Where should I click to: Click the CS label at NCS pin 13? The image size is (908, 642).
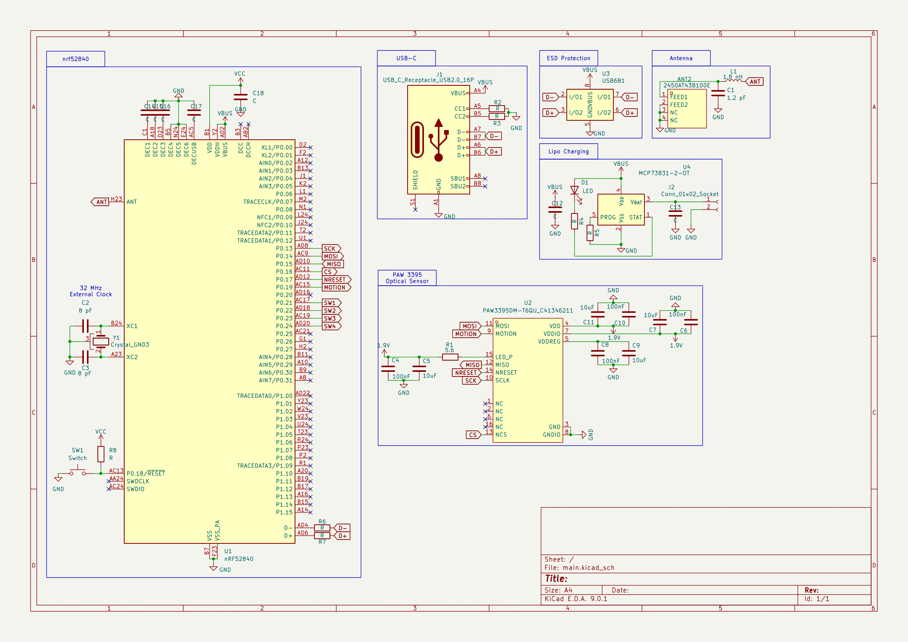point(474,435)
